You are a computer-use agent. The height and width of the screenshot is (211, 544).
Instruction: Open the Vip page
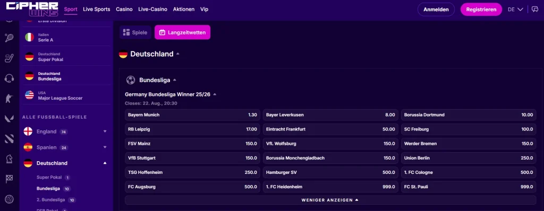204,10
